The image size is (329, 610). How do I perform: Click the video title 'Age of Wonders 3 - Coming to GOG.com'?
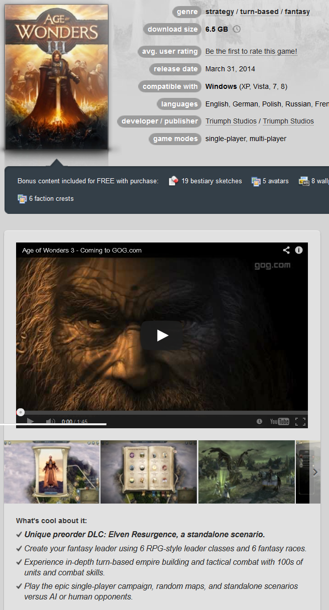(x=82, y=250)
